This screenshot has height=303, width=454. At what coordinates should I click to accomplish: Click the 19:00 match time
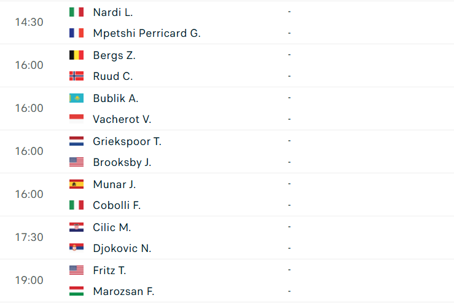click(x=29, y=280)
